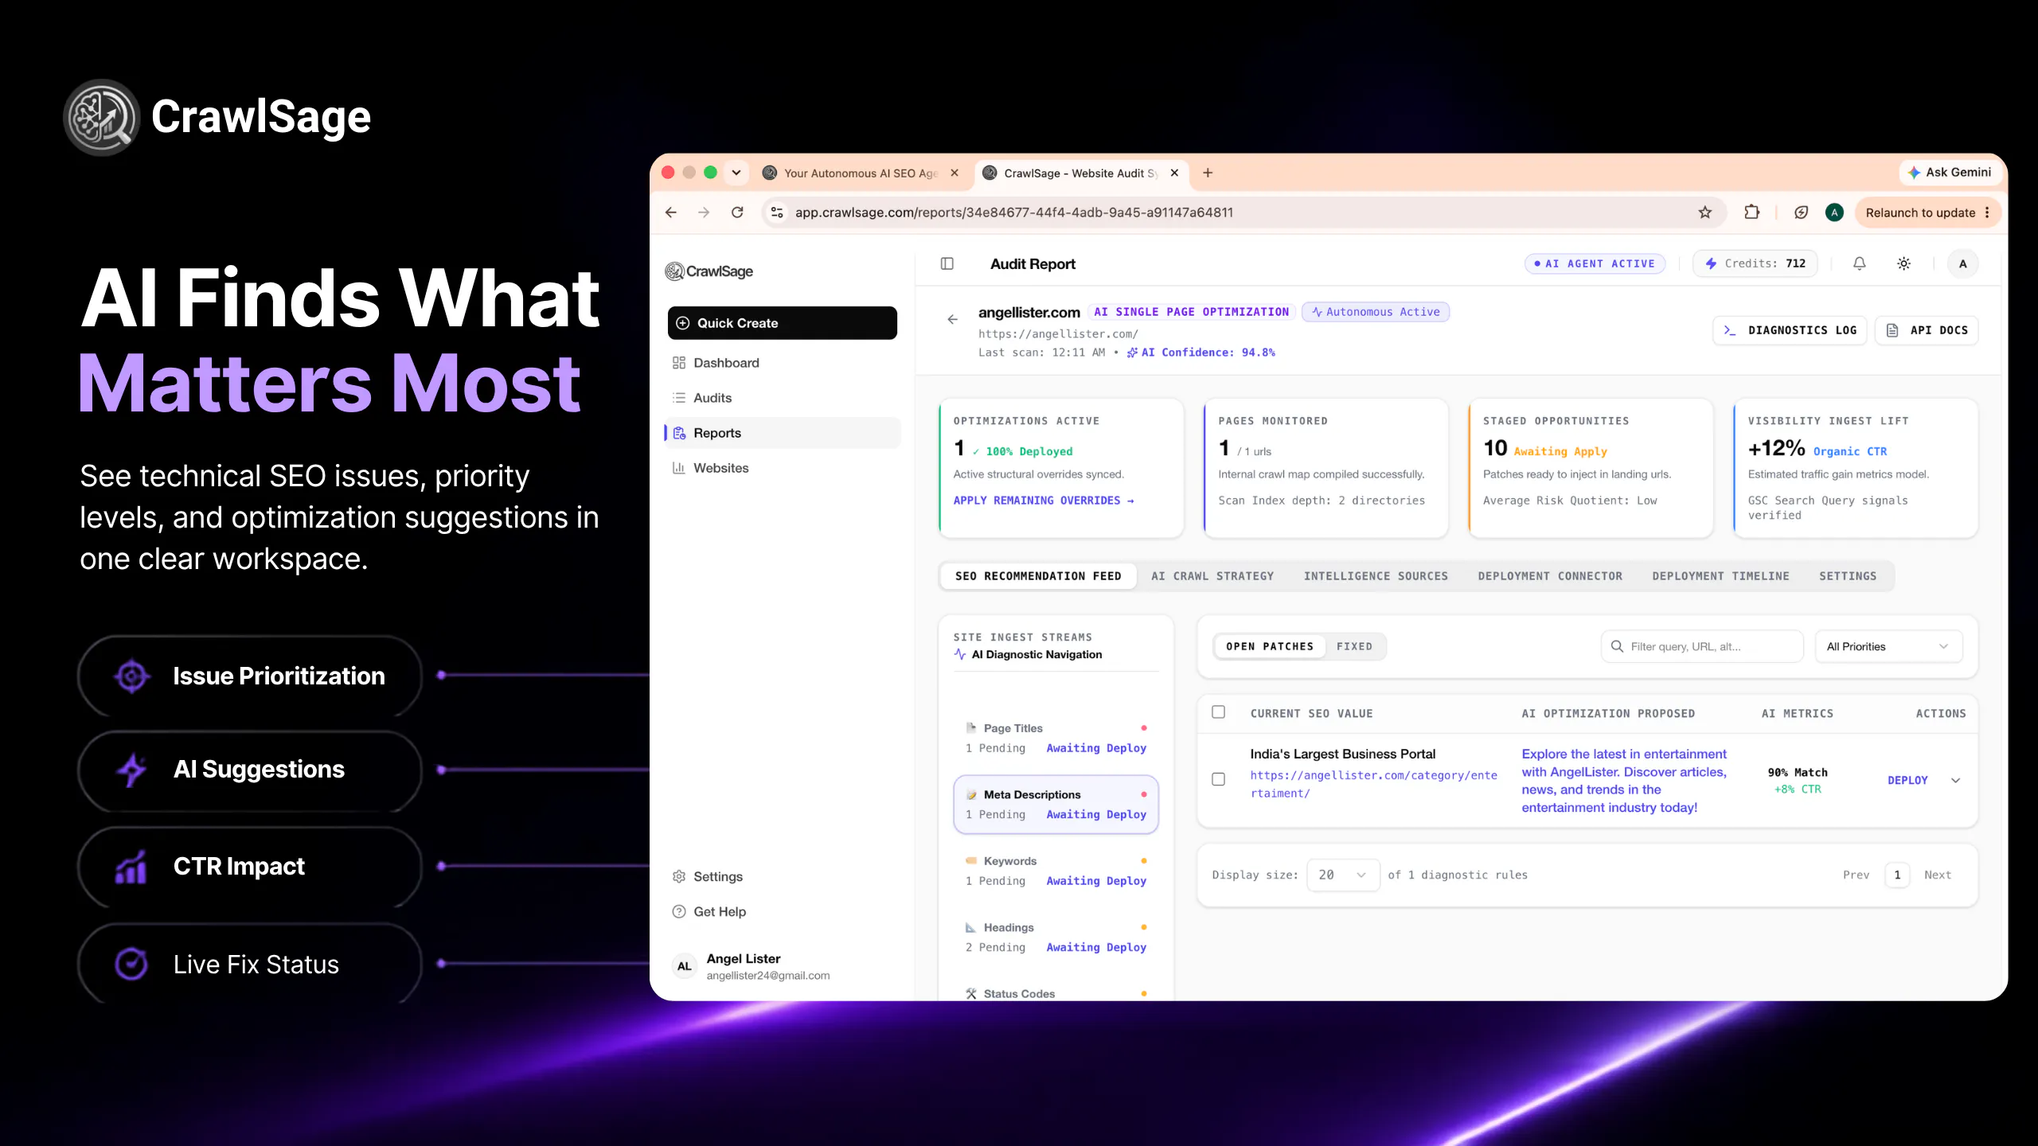The height and width of the screenshot is (1146, 2038).
Task: Bookmark this page with the star icon
Action: [x=1704, y=212]
